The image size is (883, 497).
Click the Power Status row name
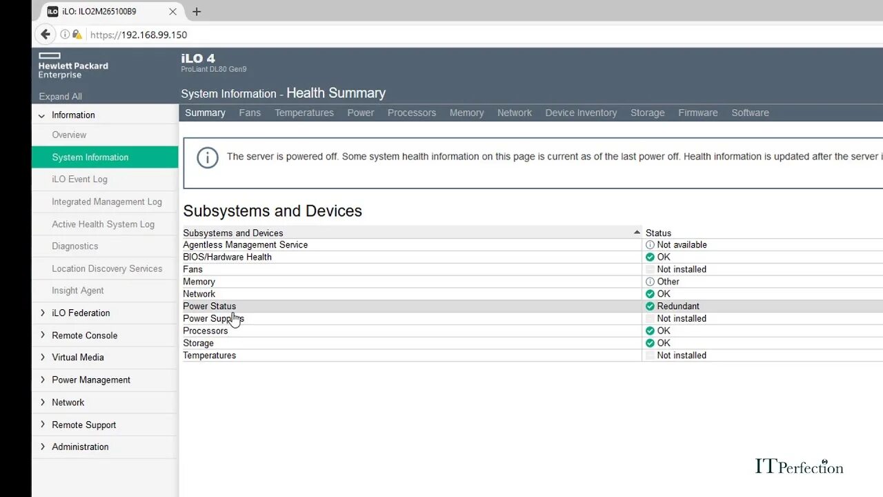click(209, 306)
